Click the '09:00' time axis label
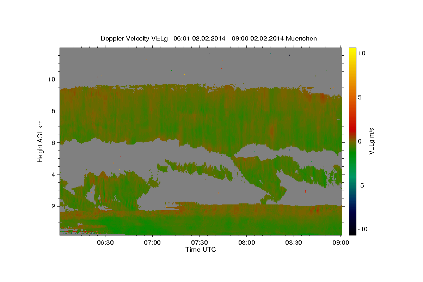This screenshot has width=423, height=282. point(341,243)
